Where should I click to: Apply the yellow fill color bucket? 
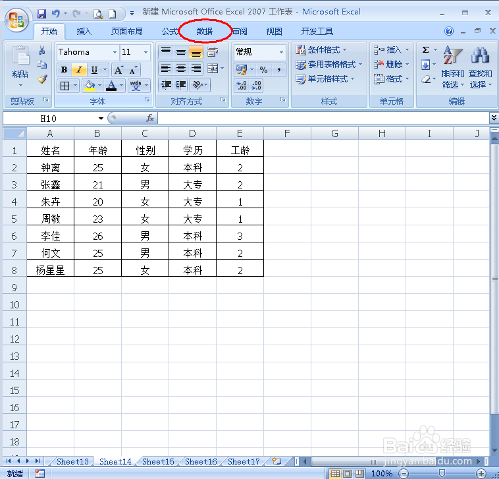click(90, 86)
